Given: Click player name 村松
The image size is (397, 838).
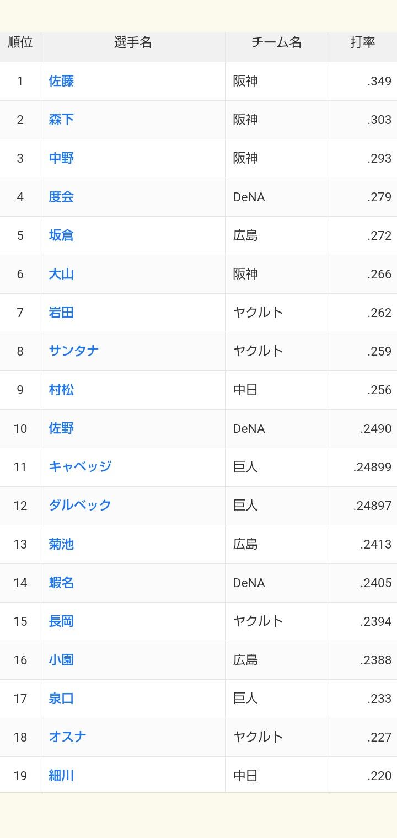Looking at the screenshot, I should [x=61, y=390].
